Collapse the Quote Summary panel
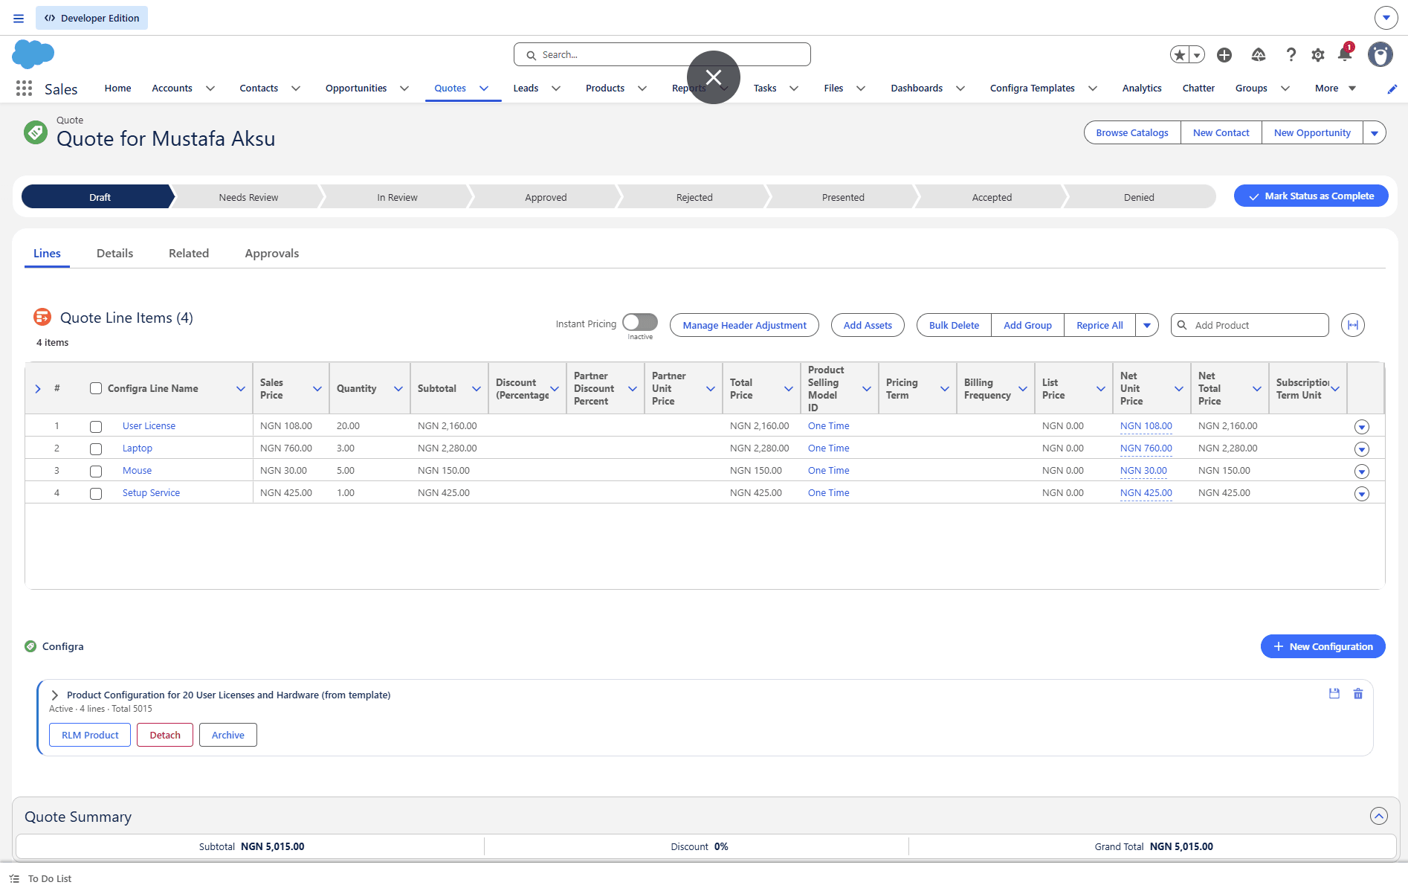This screenshot has width=1408, height=888. click(1379, 816)
